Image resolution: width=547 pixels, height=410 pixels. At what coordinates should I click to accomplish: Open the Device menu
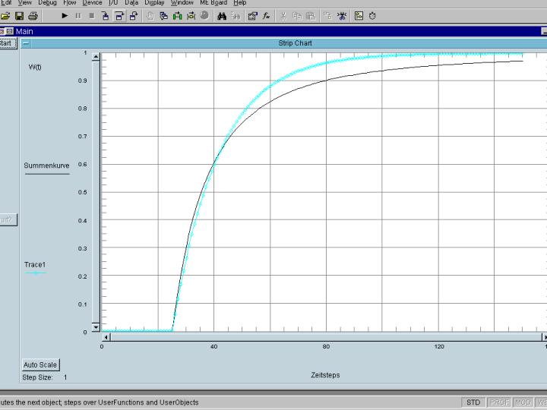tap(92, 3)
